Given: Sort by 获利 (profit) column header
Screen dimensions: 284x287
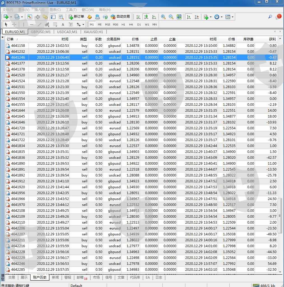Looking at the screenshot, I should (x=272, y=39).
